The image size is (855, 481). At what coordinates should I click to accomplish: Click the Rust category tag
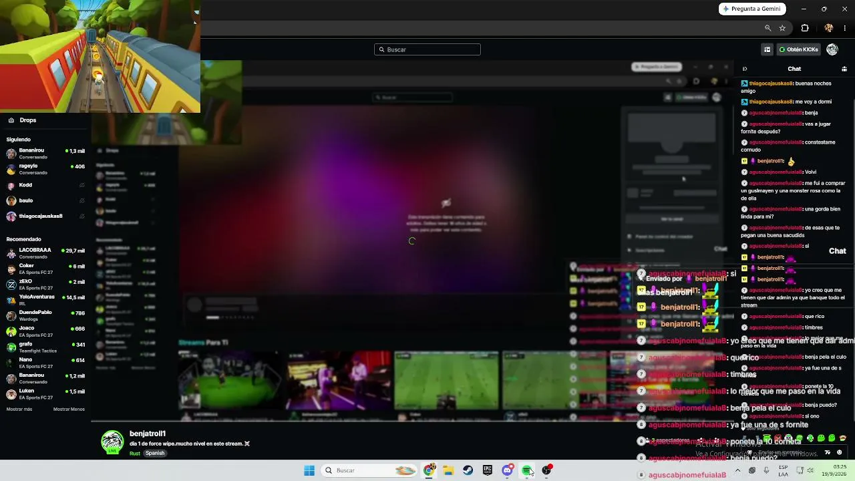[135, 453]
